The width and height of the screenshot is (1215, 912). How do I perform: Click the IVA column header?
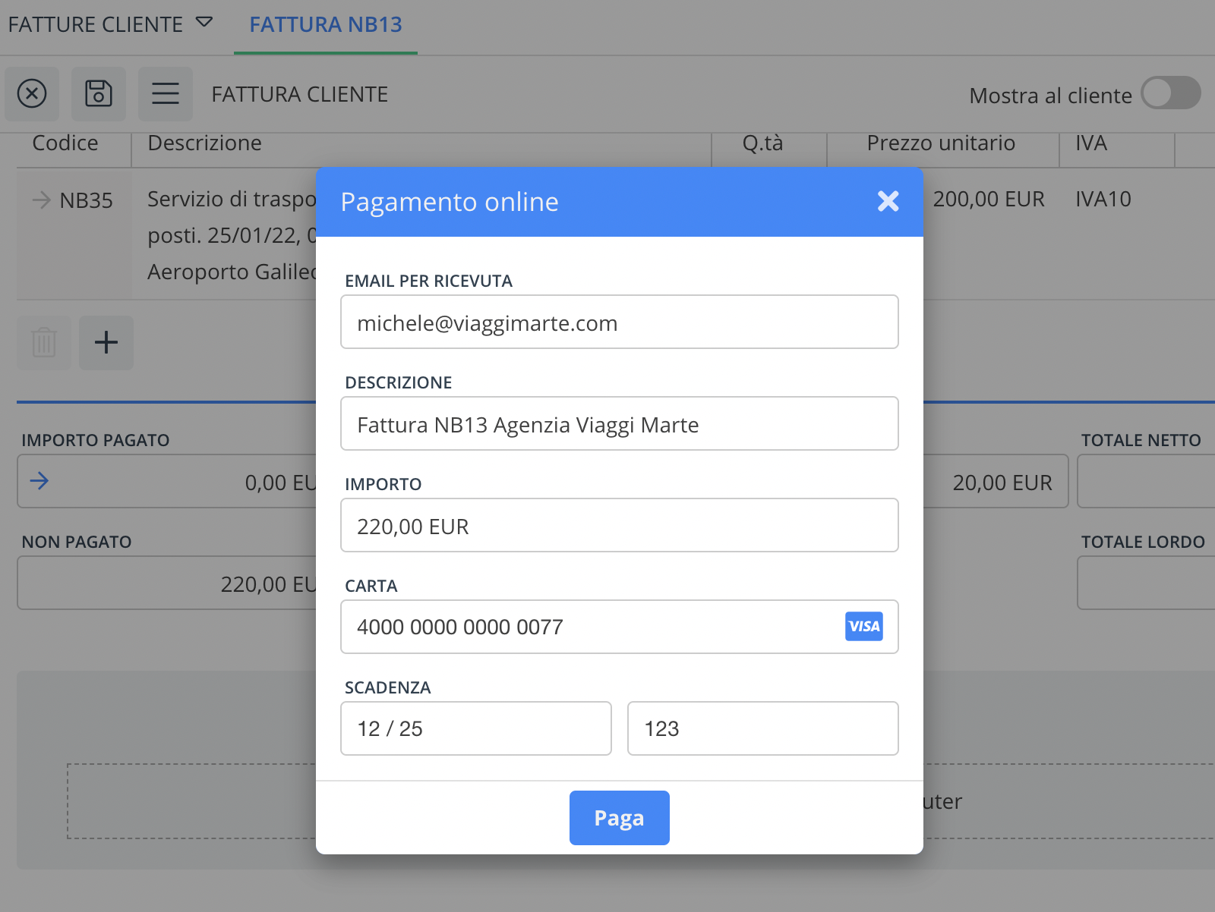pyautogui.click(x=1091, y=143)
